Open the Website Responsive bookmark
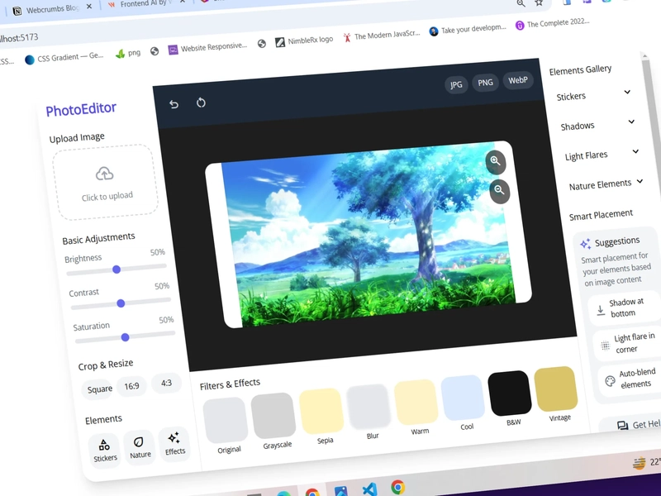 207,47
